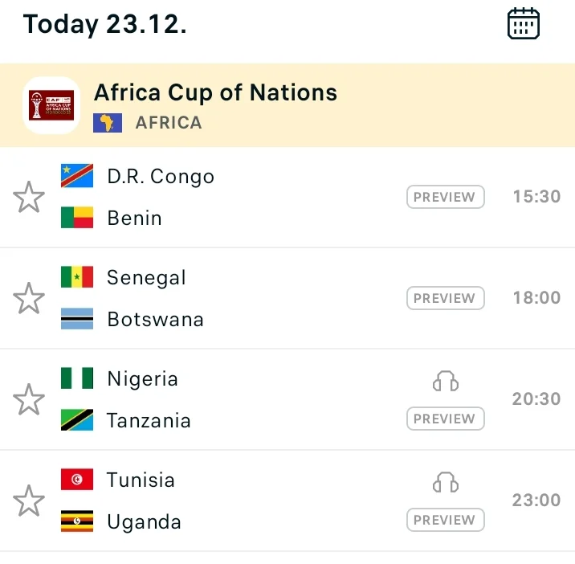
Task: Open preview for Nigeria vs Tanzania
Action: [445, 419]
